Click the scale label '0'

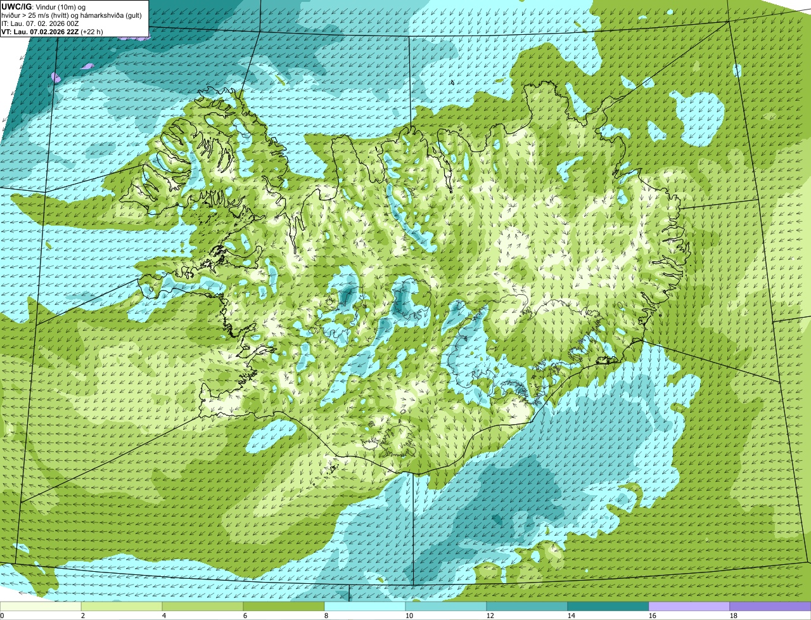click(x=2, y=616)
